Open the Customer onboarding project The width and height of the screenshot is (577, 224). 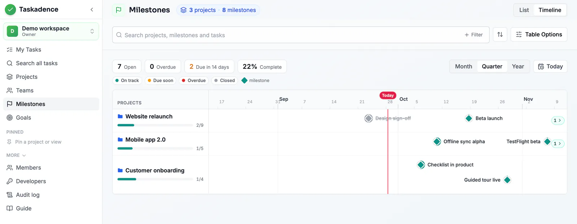[155, 171]
